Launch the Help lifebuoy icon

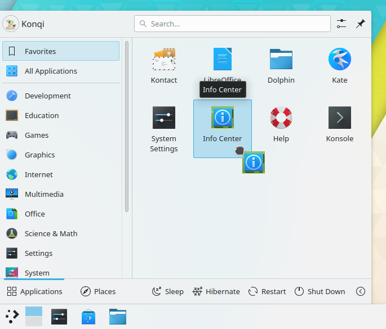pos(281,118)
